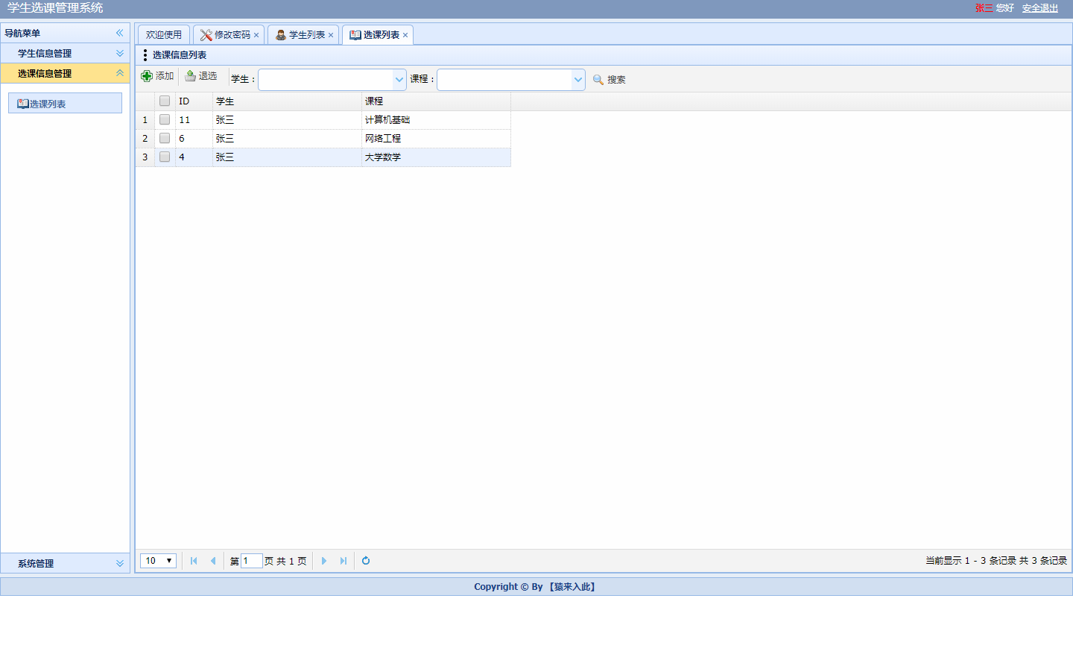Click the 课程 filter input field
Image resolution: width=1073 pixels, height=663 pixels.
tap(504, 79)
